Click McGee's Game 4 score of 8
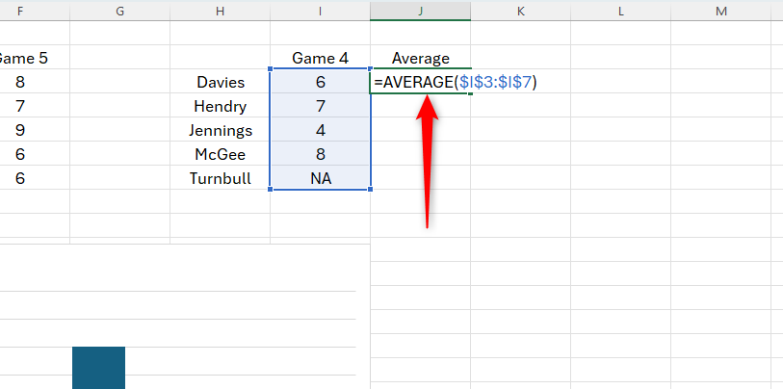This screenshot has width=783, height=389. point(320,154)
